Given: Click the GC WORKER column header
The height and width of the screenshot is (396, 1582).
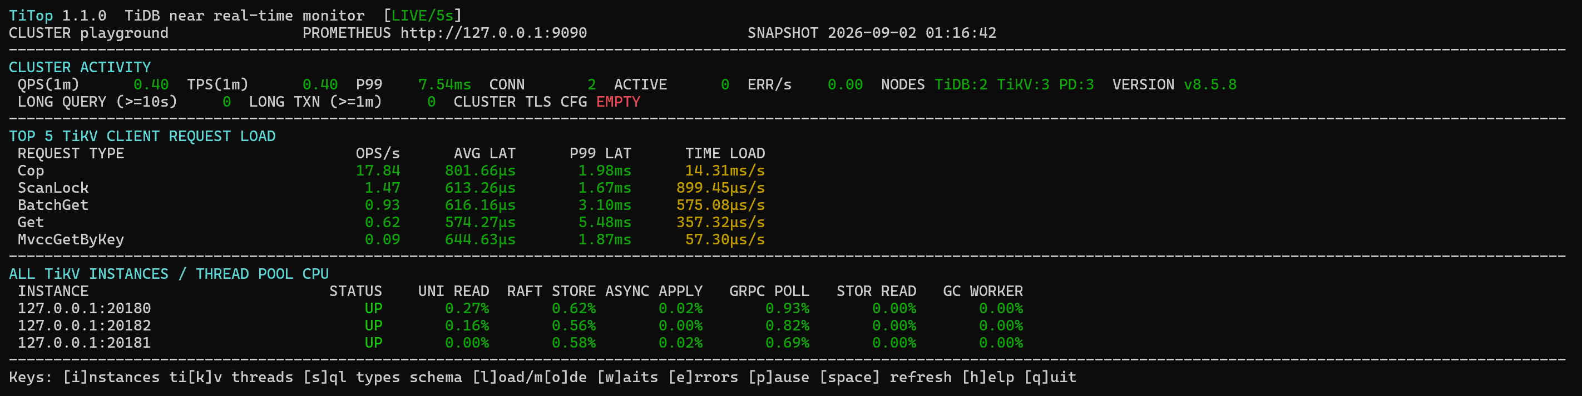Looking at the screenshot, I should (x=983, y=290).
